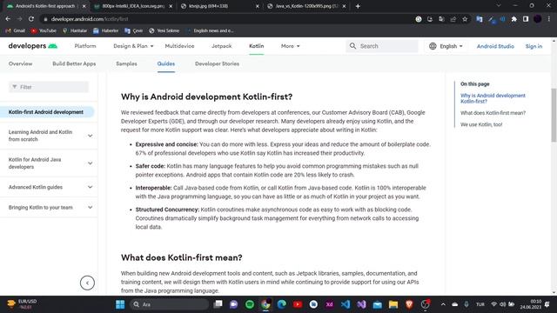Click the browser address bar URL
The image size is (557, 313).
[x=90, y=19]
